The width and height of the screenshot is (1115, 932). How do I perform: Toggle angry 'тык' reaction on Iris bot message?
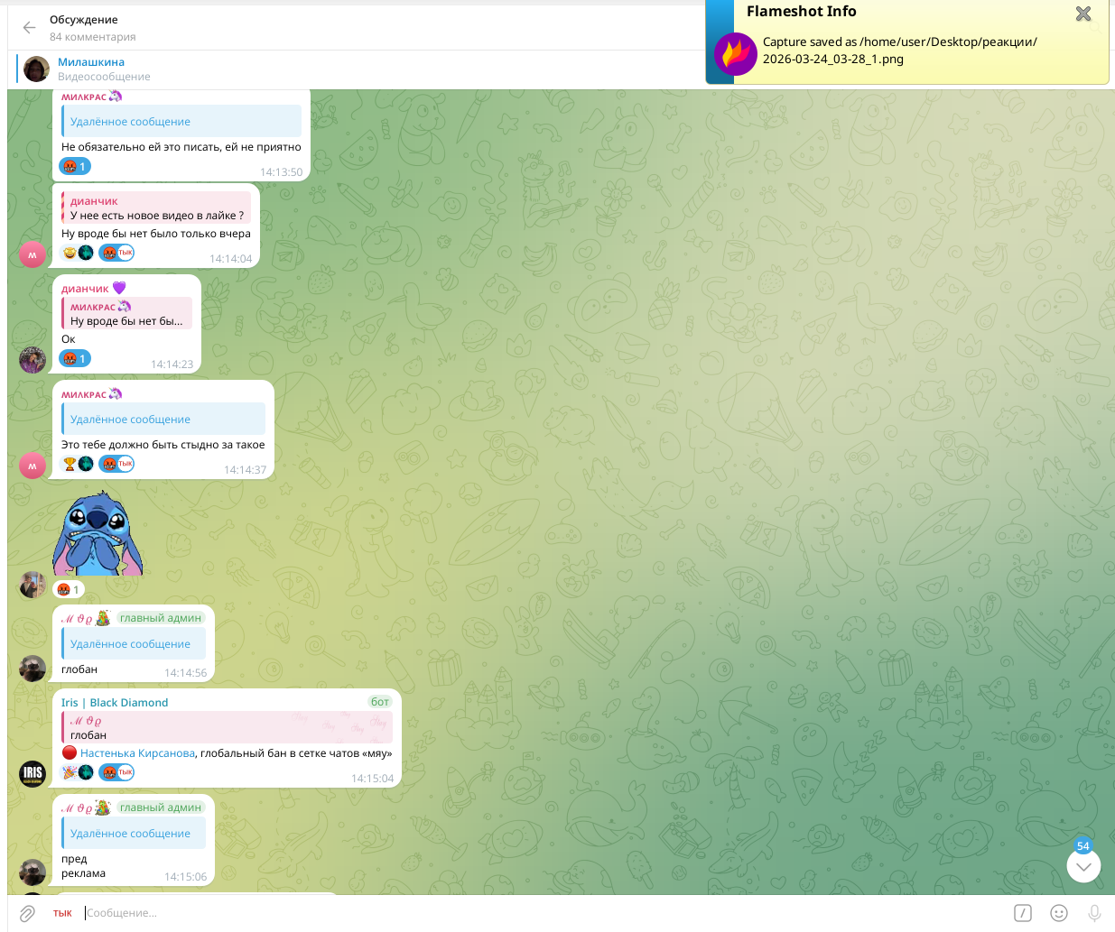[x=116, y=772]
